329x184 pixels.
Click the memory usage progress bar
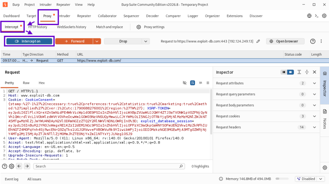point(282,179)
